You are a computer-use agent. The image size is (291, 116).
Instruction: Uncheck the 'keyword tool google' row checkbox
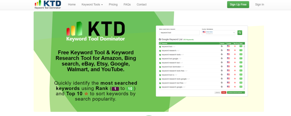click(x=160, y=59)
